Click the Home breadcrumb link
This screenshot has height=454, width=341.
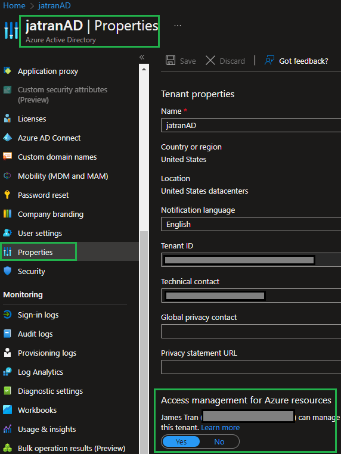tap(14, 5)
